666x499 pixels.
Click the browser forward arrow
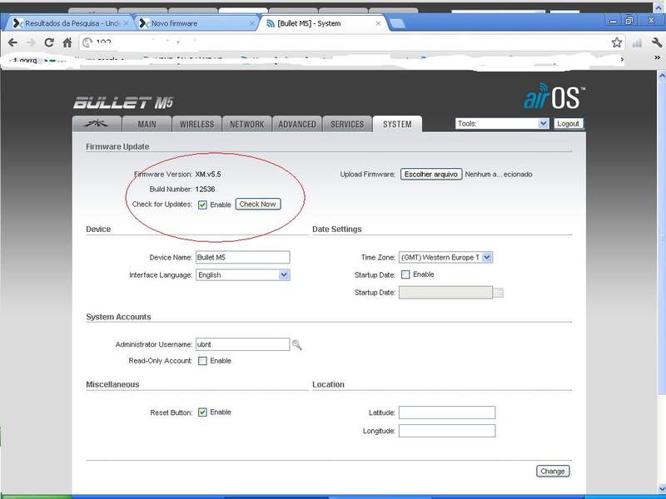(31, 42)
